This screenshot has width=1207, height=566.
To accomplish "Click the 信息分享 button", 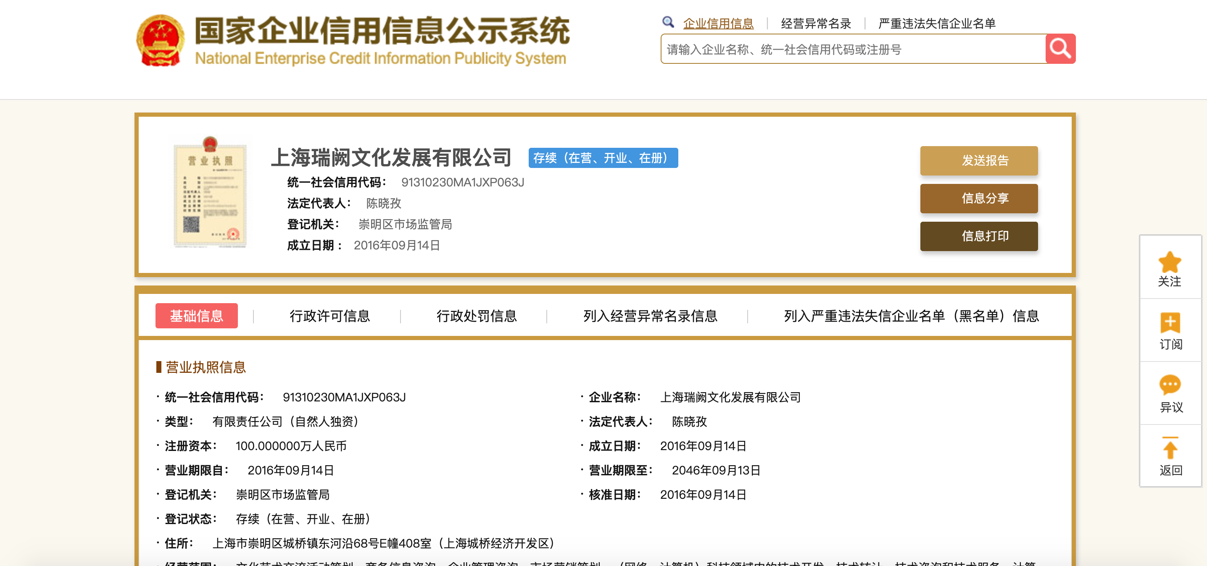I will tap(979, 199).
